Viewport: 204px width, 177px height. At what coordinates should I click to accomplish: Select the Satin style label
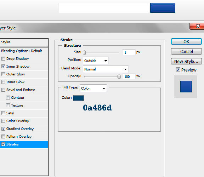10,113
